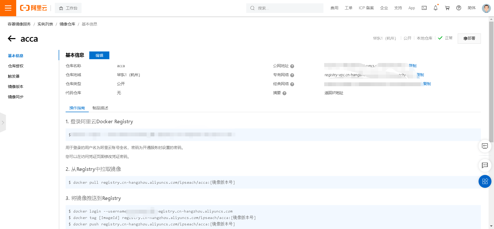This screenshot has height=229, width=494.
Task: Go to 实例列表 breadcrumb
Action: click(x=45, y=24)
